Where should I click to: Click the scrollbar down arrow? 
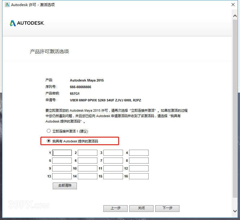(x=235, y=211)
